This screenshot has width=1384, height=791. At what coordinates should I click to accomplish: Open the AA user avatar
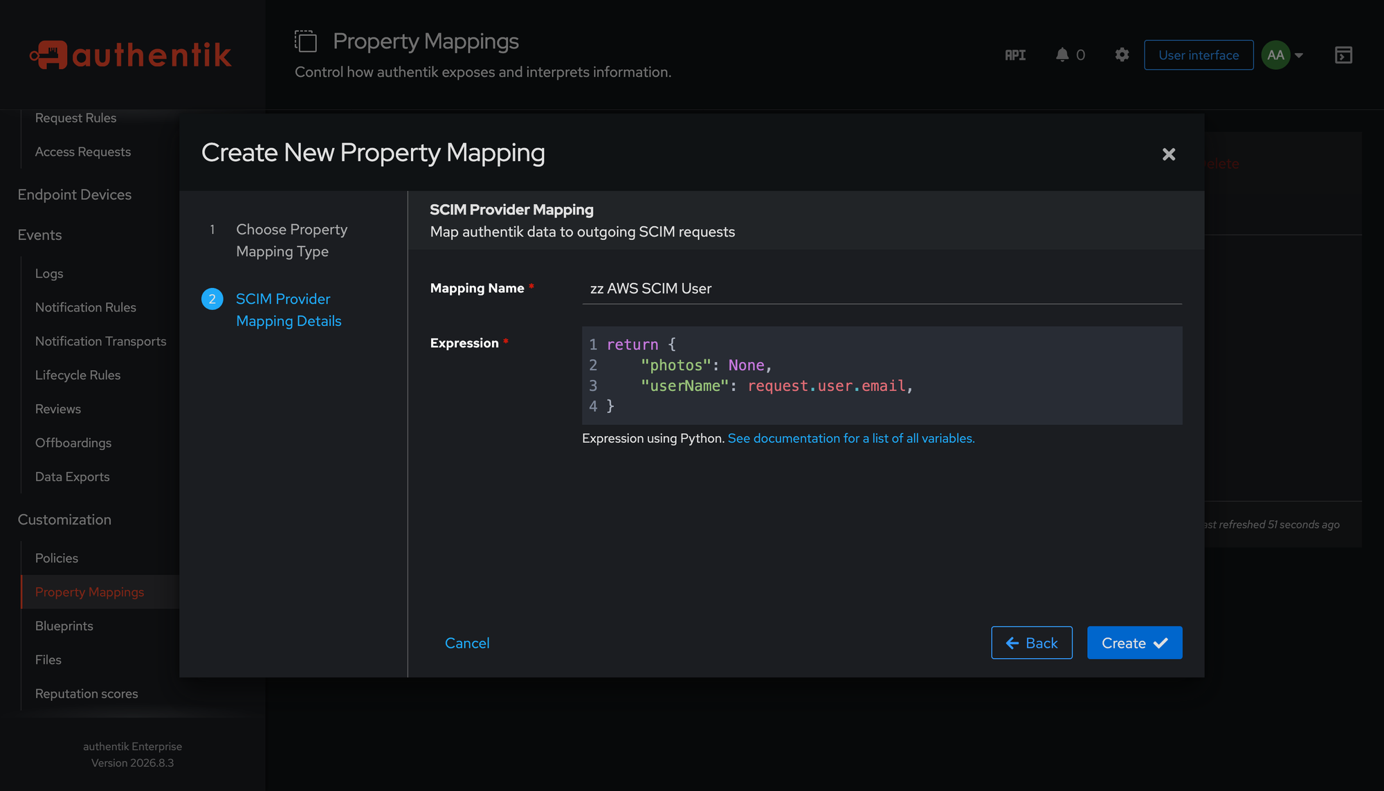click(x=1276, y=55)
